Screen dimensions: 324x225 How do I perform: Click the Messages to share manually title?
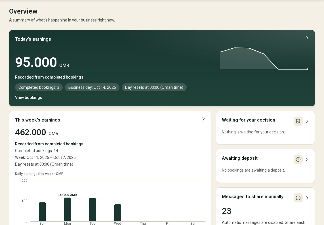tap(253, 196)
